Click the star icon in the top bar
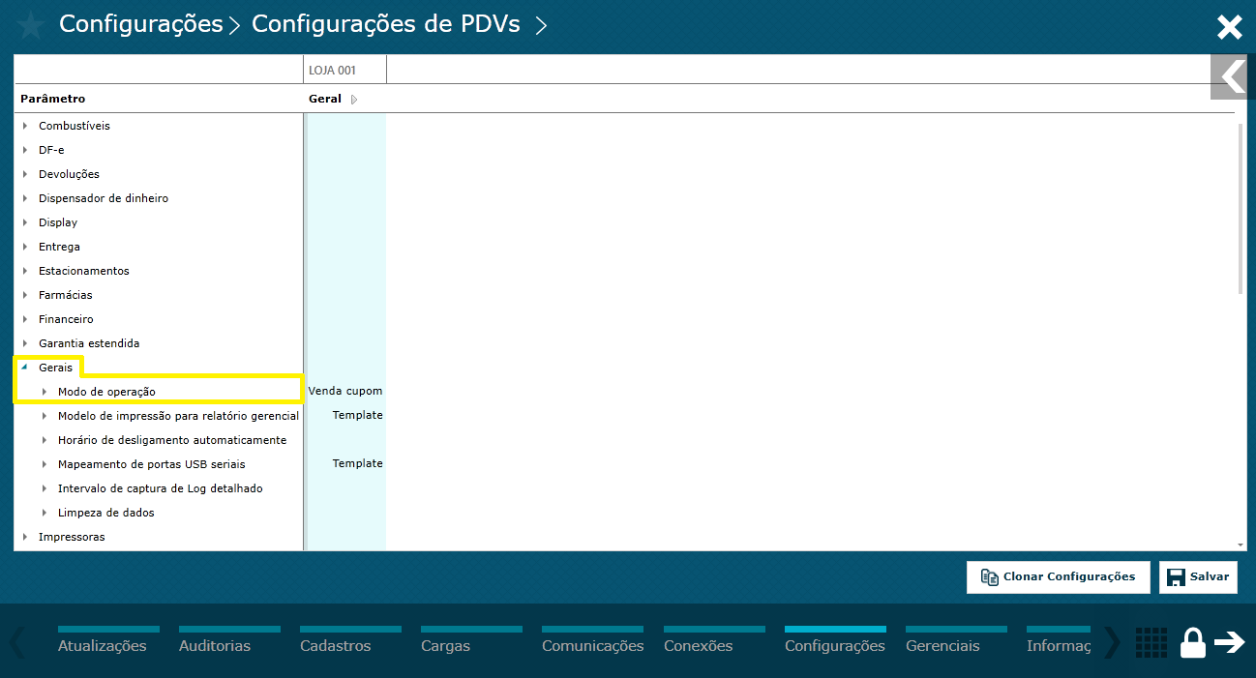Screen dimensions: 1256x678 (30, 26)
